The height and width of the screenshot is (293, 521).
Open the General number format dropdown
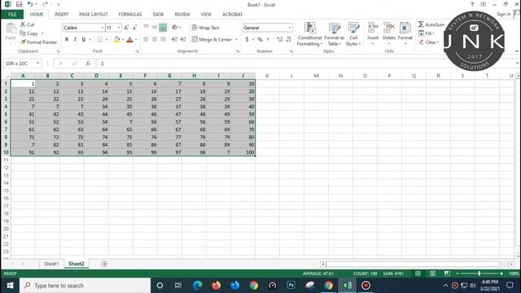coord(290,28)
